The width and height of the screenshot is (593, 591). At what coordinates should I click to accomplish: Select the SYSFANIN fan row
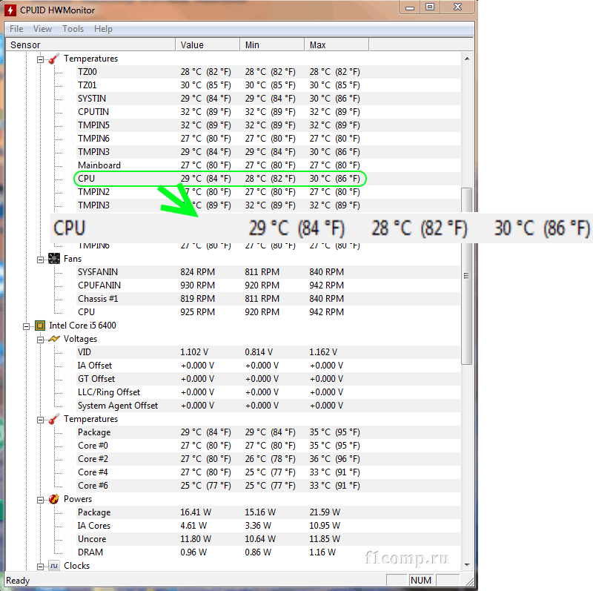click(x=268, y=272)
